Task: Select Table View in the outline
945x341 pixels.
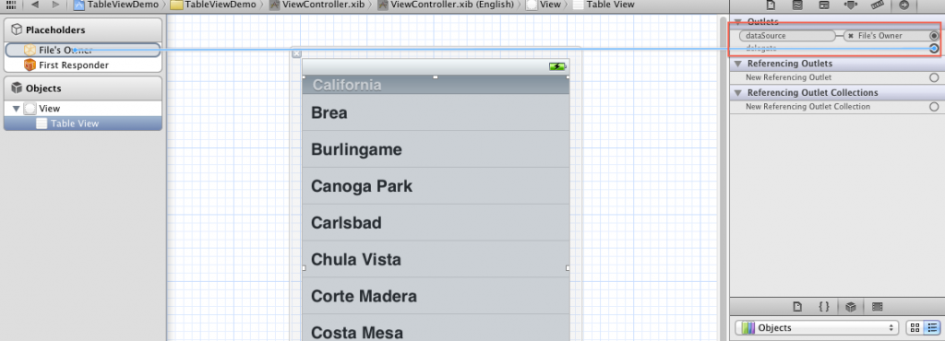Action: (82, 123)
